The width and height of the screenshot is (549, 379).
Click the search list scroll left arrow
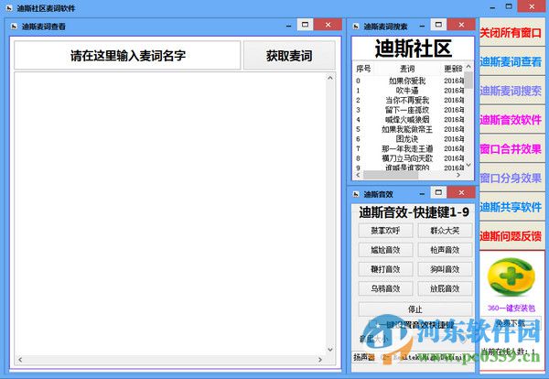(358, 175)
